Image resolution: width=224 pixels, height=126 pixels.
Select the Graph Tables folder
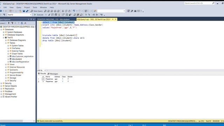17,54
